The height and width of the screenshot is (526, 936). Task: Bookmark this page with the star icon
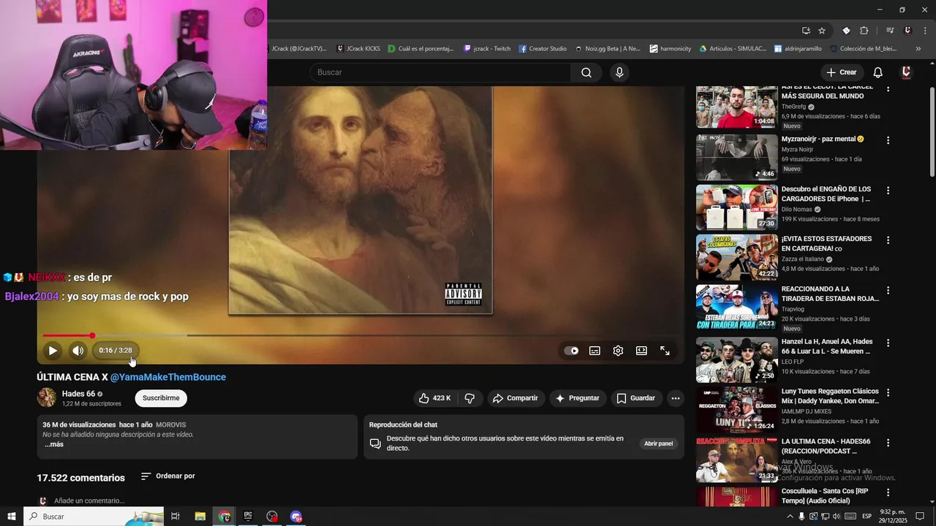[822, 31]
